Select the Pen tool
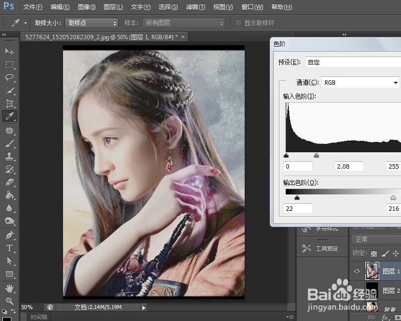Image resolution: width=401 pixels, height=321 pixels. tap(9, 235)
